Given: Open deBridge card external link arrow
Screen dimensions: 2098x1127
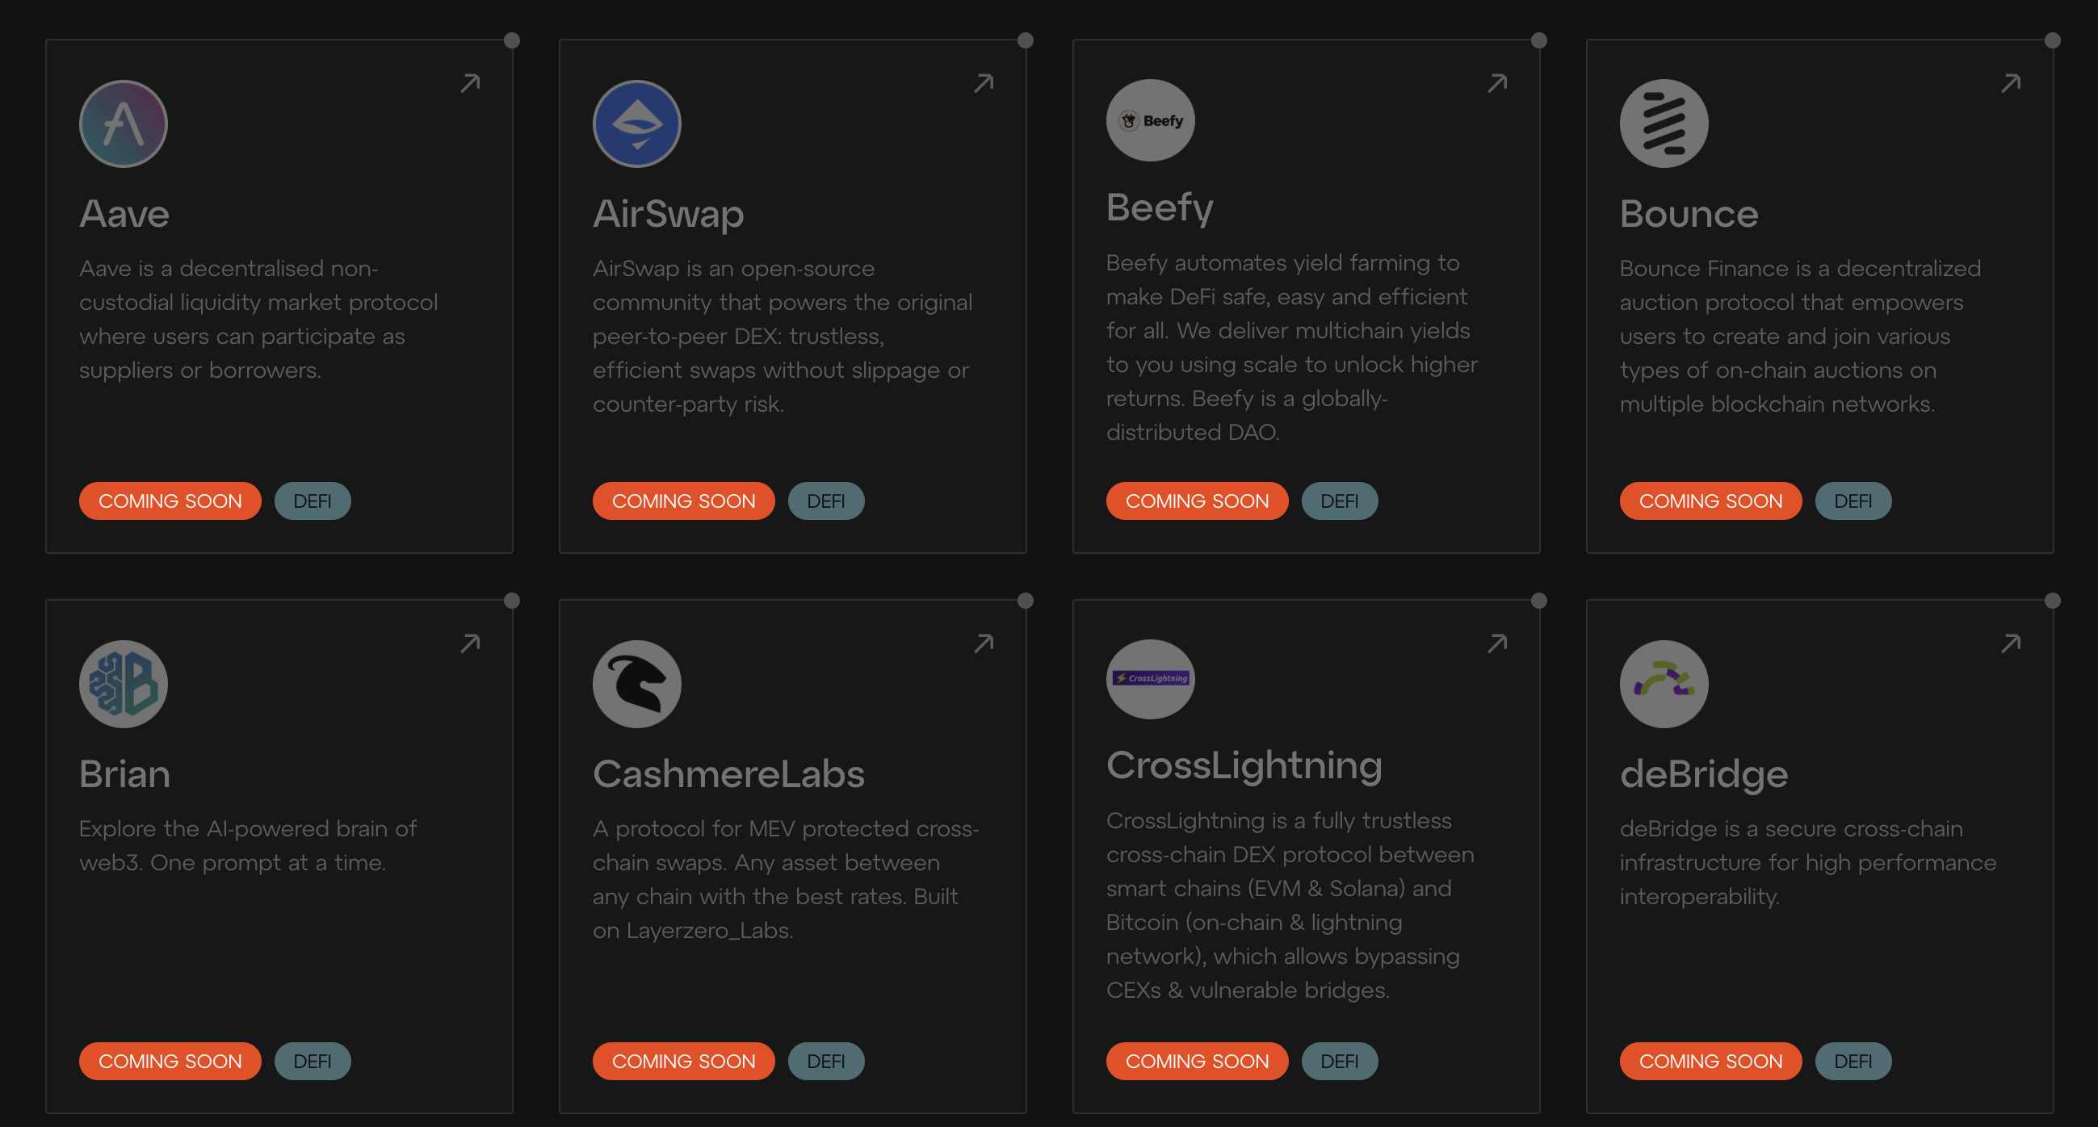Looking at the screenshot, I should pyautogui.click(x=2011, y=643).
